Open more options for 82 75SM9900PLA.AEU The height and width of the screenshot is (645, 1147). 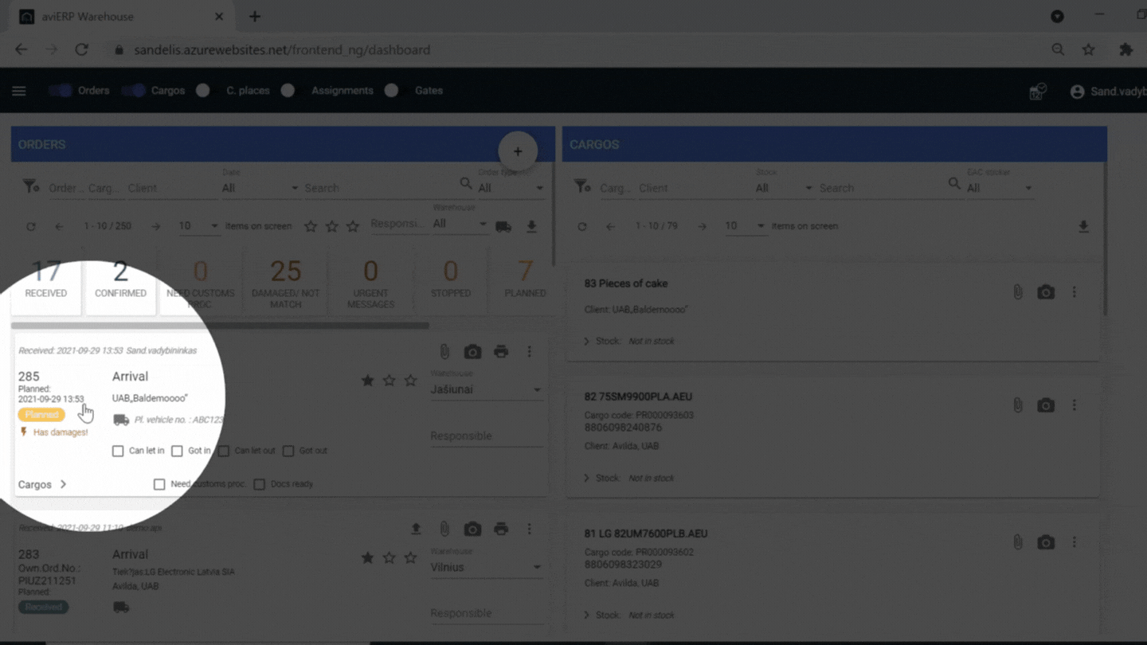coord(1074,405)
